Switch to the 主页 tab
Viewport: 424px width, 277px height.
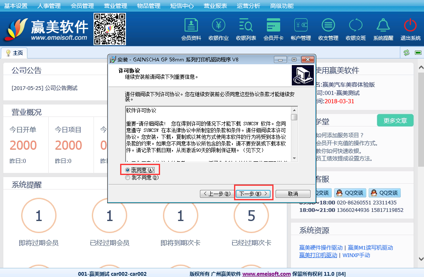tap(15, 53)
